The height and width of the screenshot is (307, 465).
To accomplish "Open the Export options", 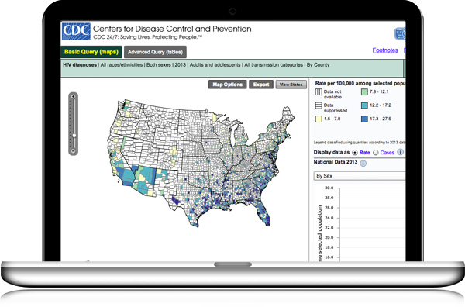I will click(261, 85).
